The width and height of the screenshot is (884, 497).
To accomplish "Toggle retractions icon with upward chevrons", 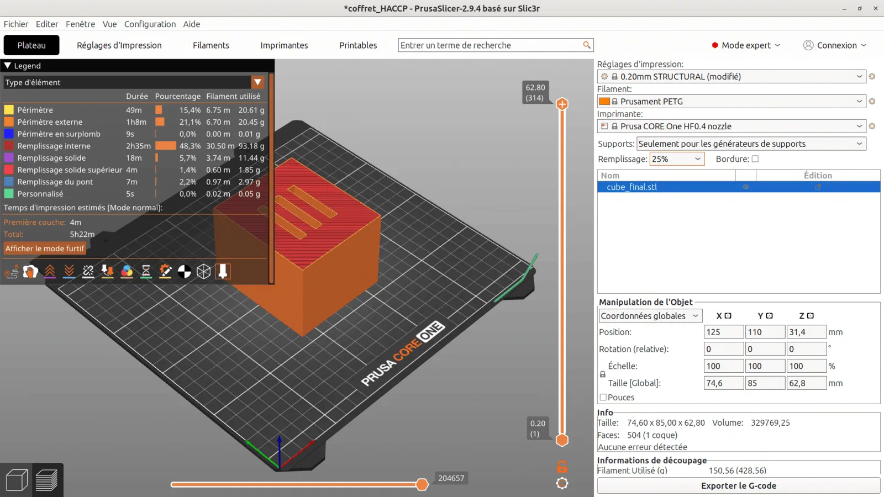I will coord(50,271).
